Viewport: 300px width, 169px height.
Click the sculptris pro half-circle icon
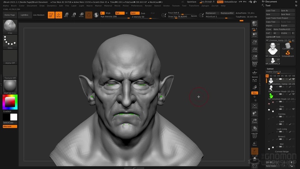tap(96, 15)
